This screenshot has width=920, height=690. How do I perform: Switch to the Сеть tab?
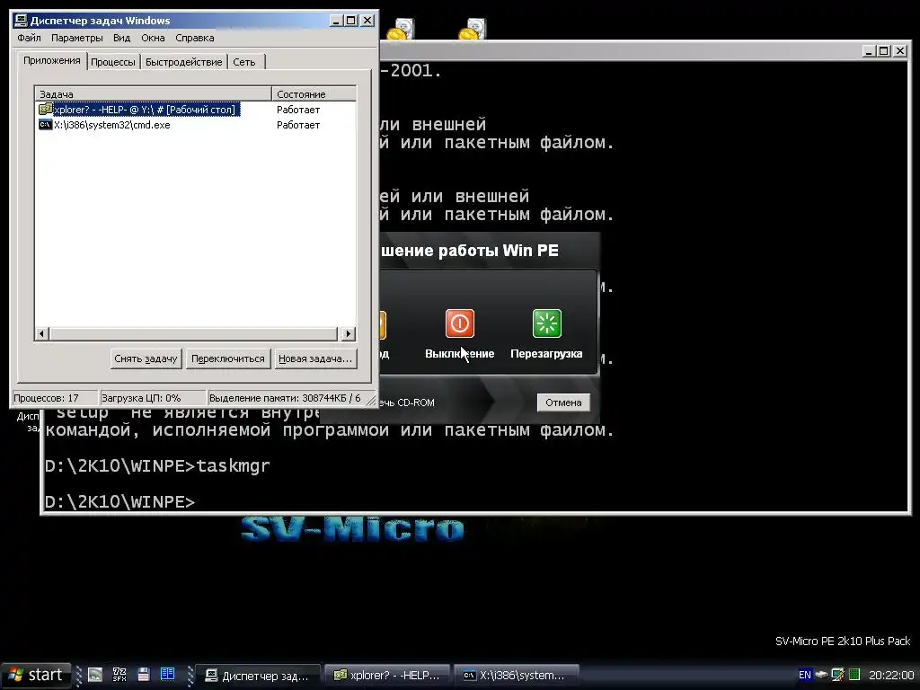click(244, 62)
